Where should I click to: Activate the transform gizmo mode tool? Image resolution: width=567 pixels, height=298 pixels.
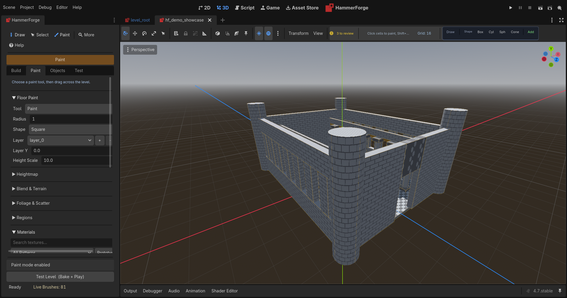(x=126, y=33)
